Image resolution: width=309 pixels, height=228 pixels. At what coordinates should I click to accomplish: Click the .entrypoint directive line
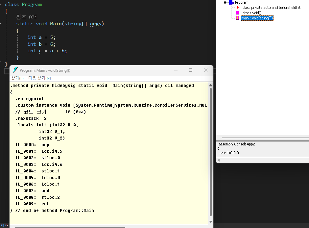pos(30,99)
